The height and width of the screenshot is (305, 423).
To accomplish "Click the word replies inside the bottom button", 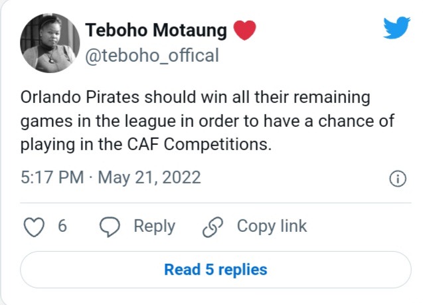I will 242,270.
